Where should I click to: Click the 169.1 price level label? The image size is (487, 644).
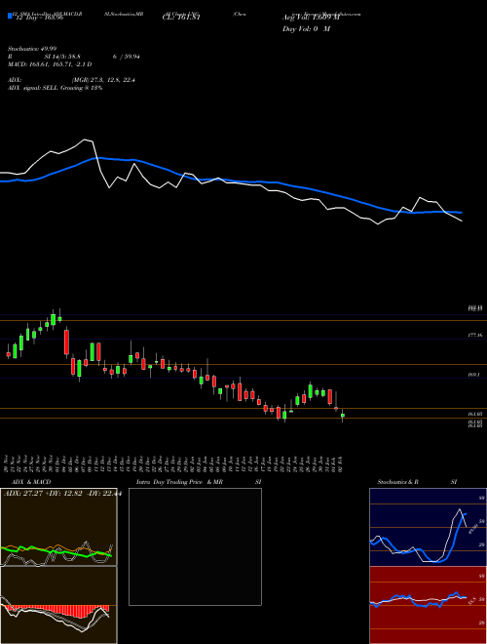(473, 375)
